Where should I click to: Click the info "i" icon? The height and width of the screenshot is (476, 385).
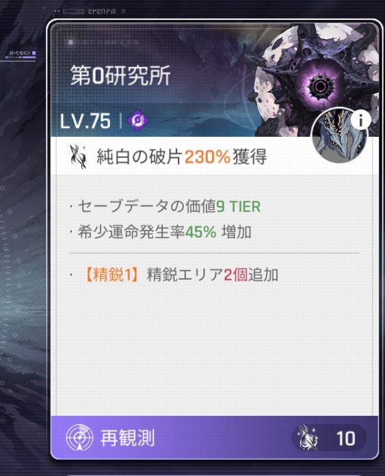[360, 120]
